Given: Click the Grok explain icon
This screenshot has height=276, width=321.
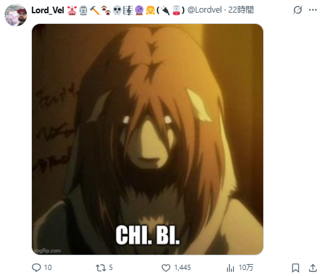Looking at the screenshot, I should click(297, 10).
